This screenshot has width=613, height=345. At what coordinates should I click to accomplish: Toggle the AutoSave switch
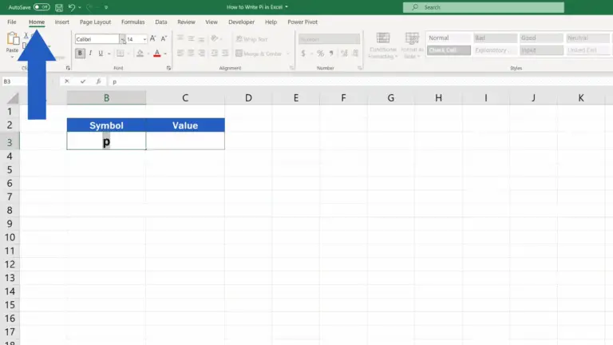tap(41, 7)
